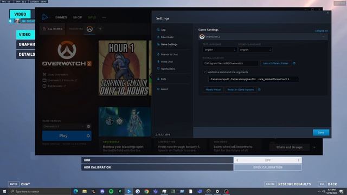Open the Text Language dropdown

click(x=220, y=50)
